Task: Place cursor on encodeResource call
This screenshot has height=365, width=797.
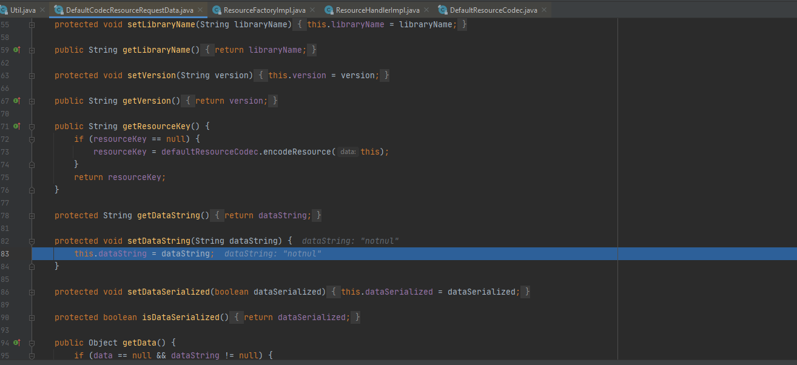Action: click(x=297, y=152)
